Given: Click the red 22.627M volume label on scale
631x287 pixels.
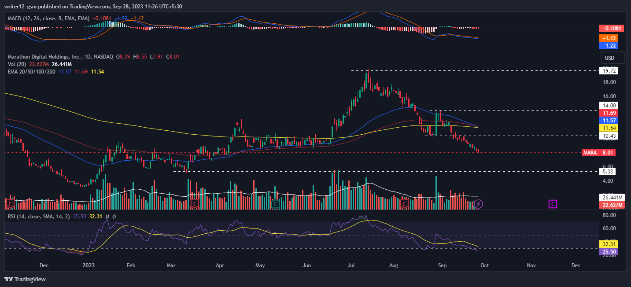Looking at the screenshot, I should pyautogui.click(x=613, y=205).
